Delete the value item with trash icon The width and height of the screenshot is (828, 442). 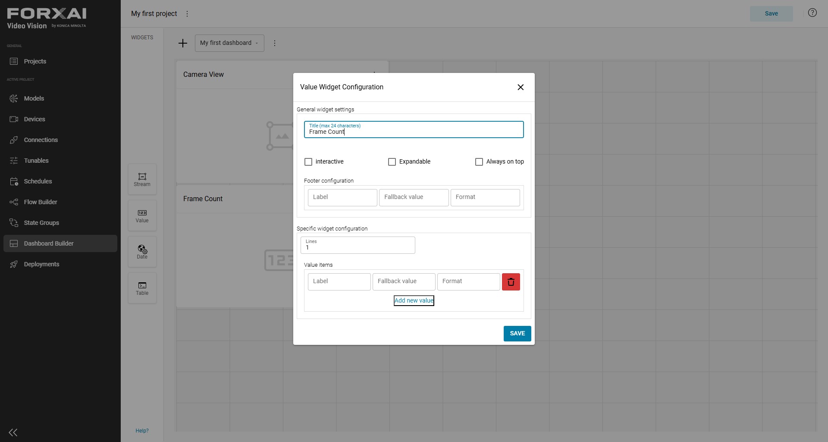click(511, 282)
